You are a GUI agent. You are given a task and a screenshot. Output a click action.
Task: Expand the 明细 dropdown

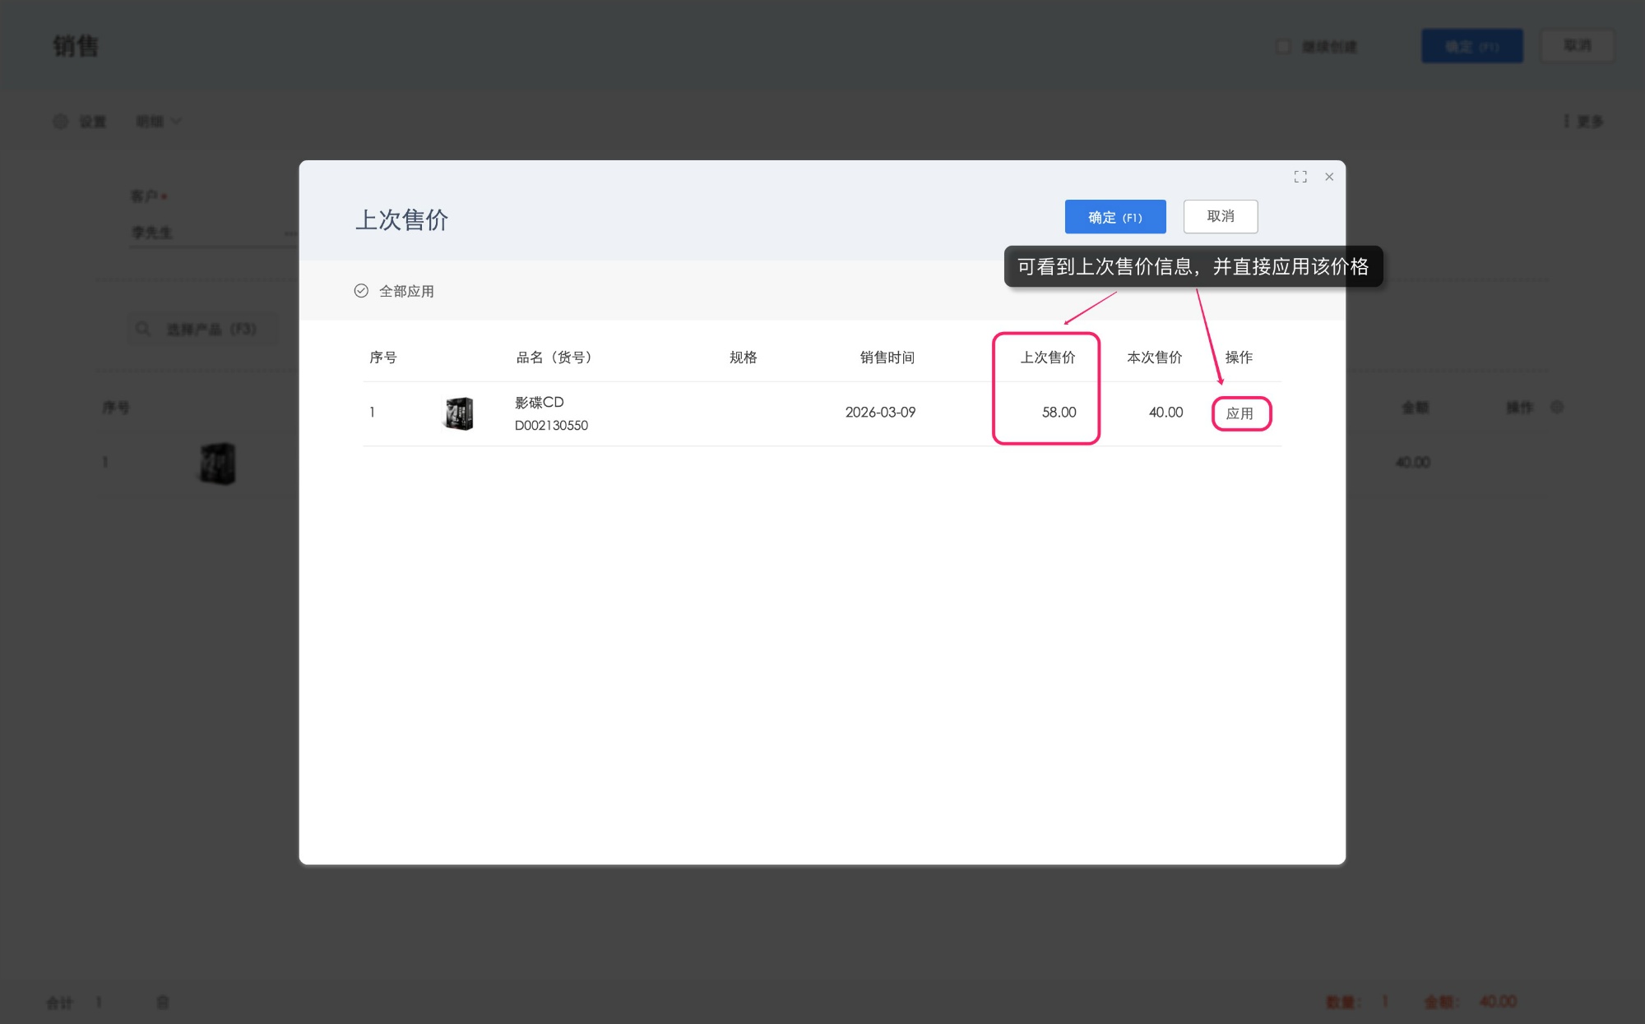pos(159,121)
